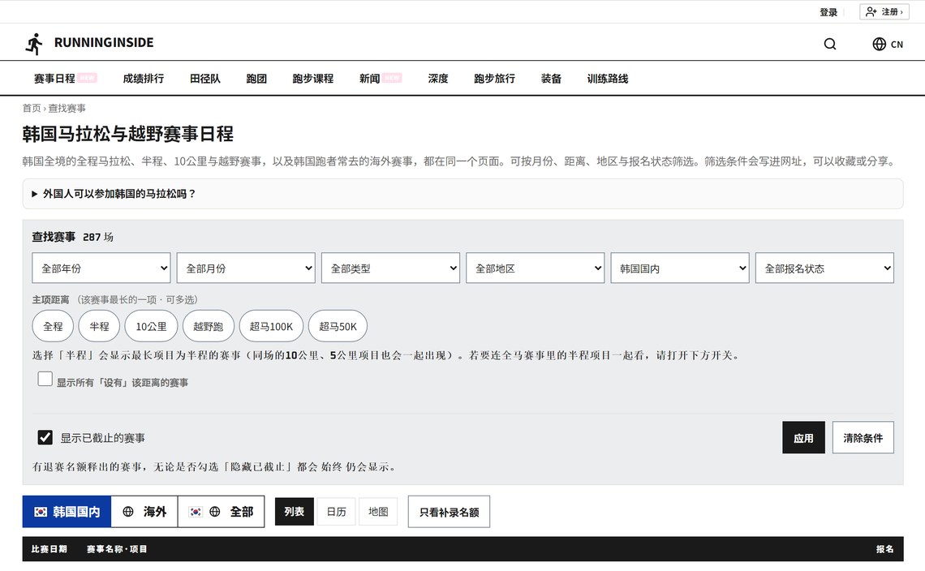Open 跑步课程 menu item
Image resolution: width=925 pixels, height=571 pixels.
tap(312, 79)
